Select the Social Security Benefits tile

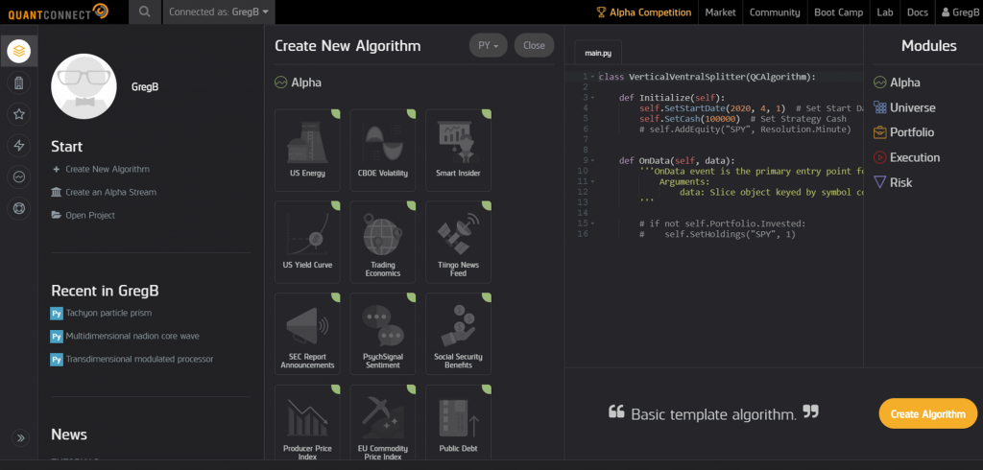458,334
